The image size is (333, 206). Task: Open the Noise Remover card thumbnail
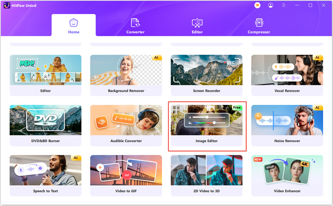[x=287, y=120]
